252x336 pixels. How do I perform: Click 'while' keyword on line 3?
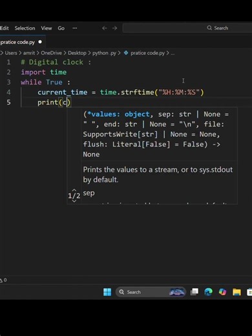click(31, 82)
